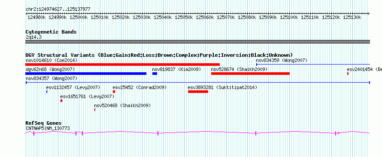Click the 125000k ruler tick label
Image resolution: width=382 pixels, height=157 pixels.
pyautogui.click(x=79, y=17)
